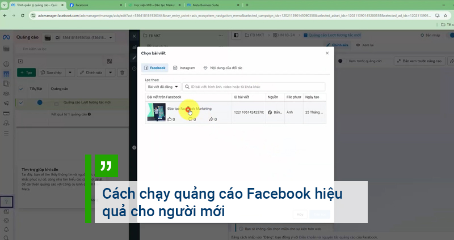The image size is (454, 240).
Task: Click the FB MKT breadcrumb link
Action: click(254, 35)
